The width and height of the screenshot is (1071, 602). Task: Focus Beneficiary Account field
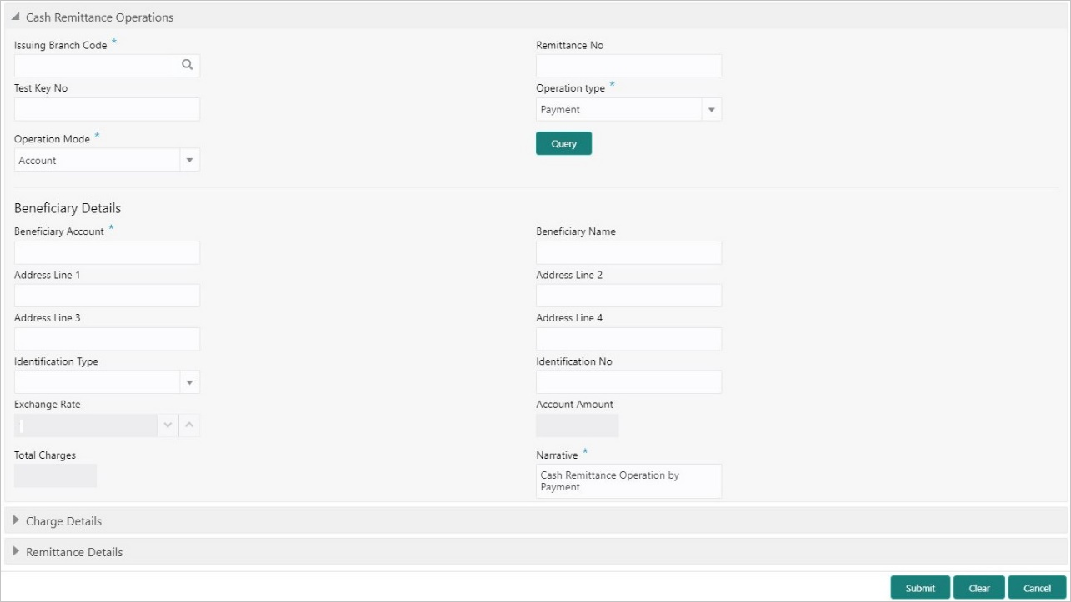click(107, 252)
